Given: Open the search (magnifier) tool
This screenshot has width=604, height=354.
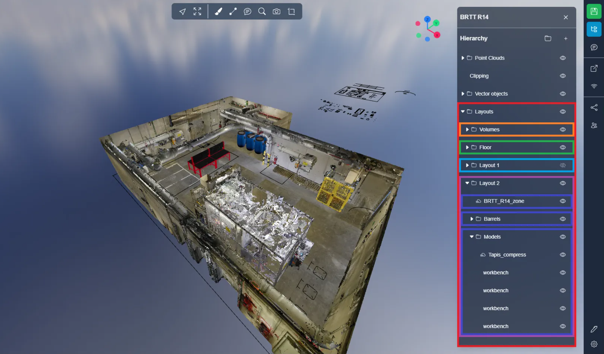Looking at the screenshot, I should pyautogui.click(x=262, y=12).
